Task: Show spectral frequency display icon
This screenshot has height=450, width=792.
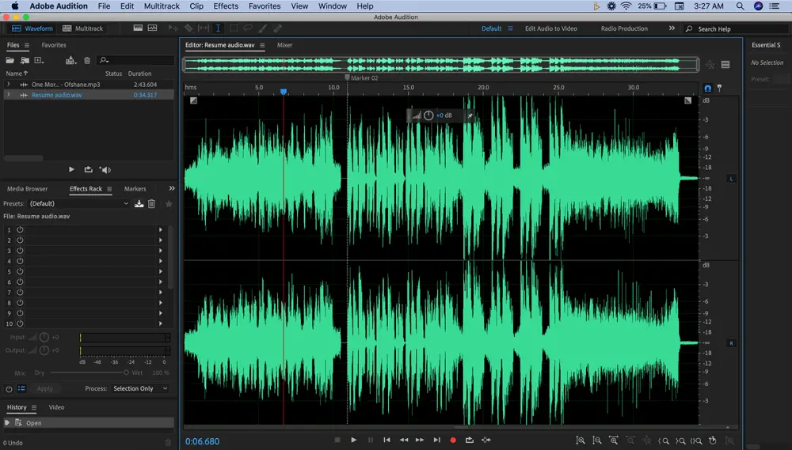Action: (138, 28)
